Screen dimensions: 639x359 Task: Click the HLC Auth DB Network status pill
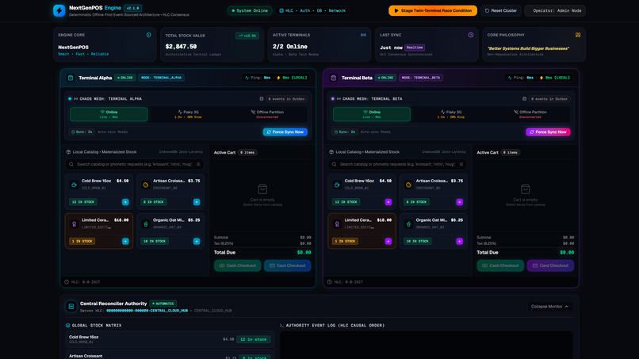312,10
